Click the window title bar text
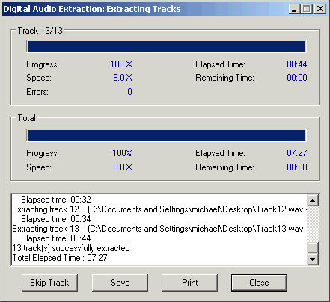Screen dimensions: 330x302 click(92, 9)
